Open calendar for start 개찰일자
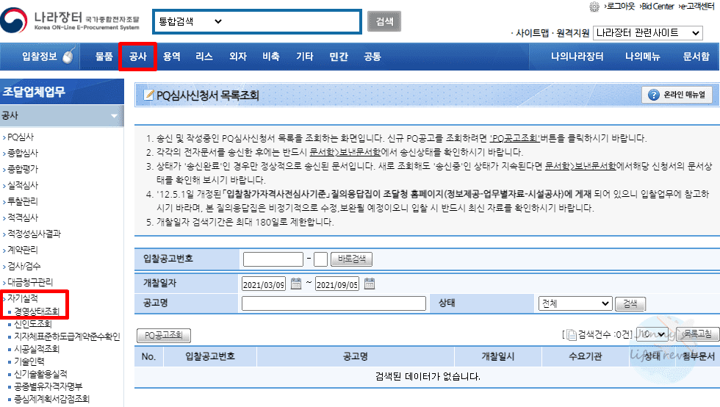Image resolution: width=720 pixels, height=407 pixels. (x=296, y=284)
